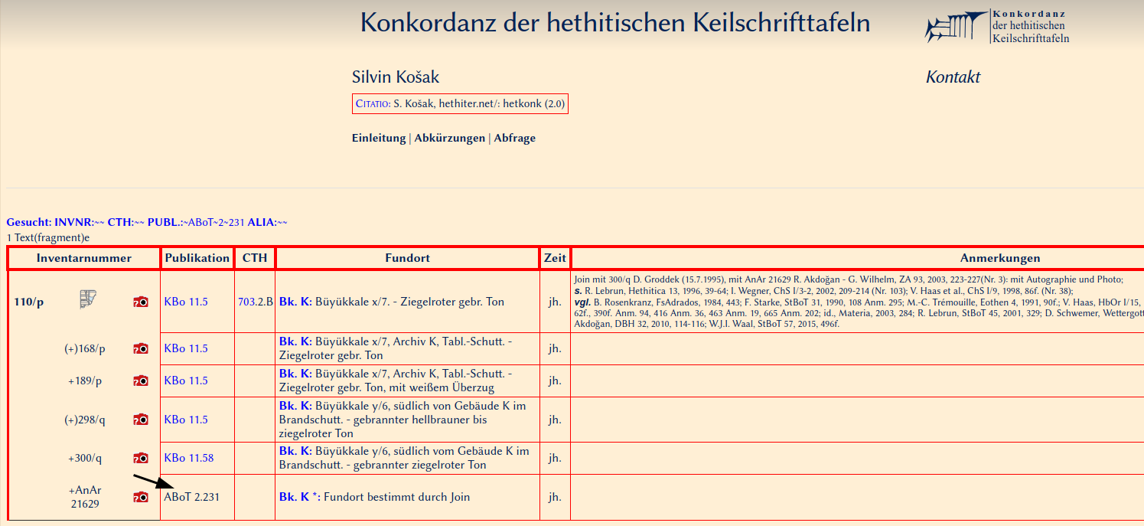This screenshot has width=1144, height=526.
Task: Open photo icon for +189/p
Action: [141, 381]
